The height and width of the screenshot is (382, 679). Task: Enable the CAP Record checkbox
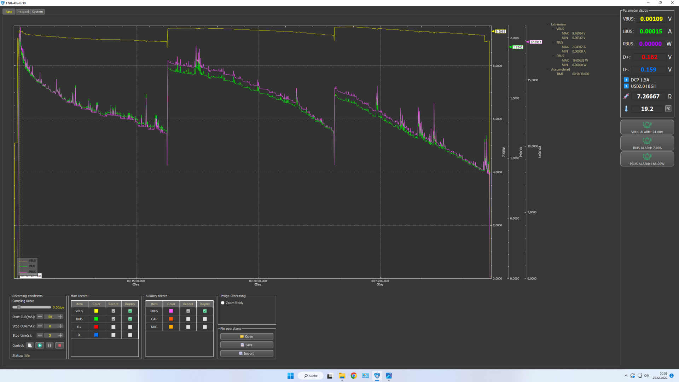(x=188, y=319)
